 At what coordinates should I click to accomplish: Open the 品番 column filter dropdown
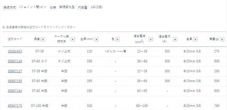(x=43, y=39)
